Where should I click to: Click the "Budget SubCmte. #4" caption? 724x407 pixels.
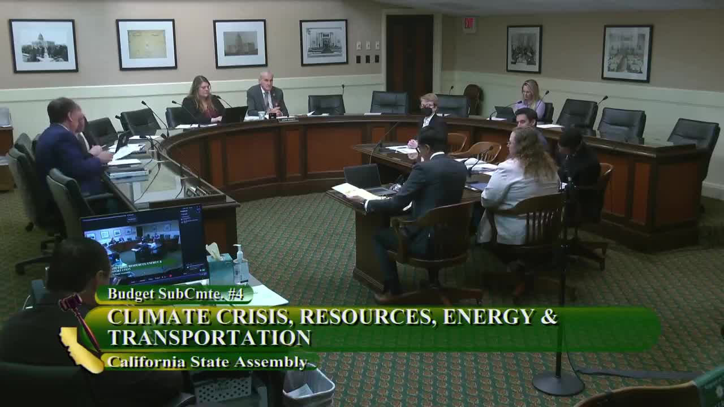click(x=174, y=294)
